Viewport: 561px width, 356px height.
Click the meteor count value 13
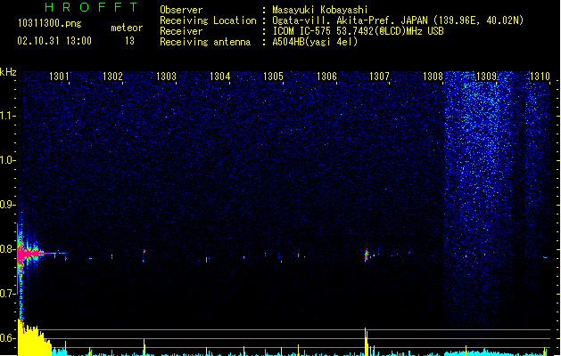click(x=129, y=41)
